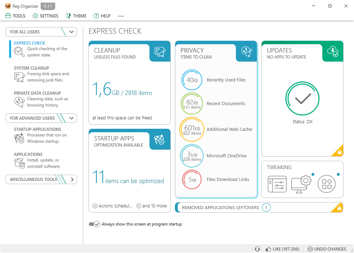Click the Cleanup card header icon
The image size is (354, 253).
pyautogui.click(x=160, y=52)
